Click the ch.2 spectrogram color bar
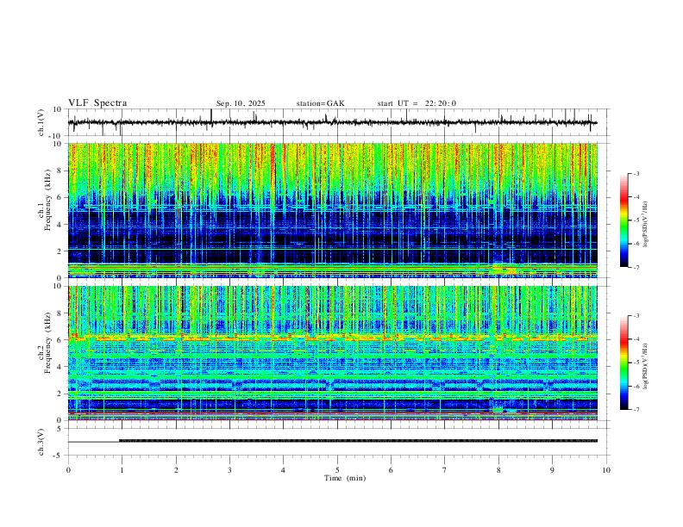Viewport: 683px width, 527px height. coord(624,363)
